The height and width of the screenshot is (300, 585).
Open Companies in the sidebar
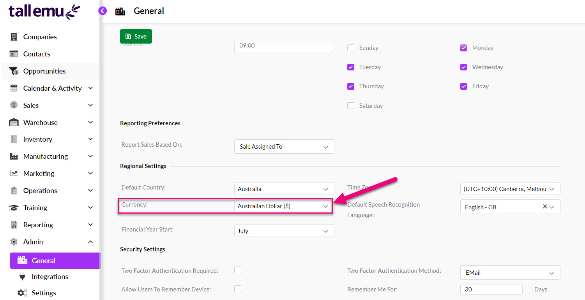[51, 37]
